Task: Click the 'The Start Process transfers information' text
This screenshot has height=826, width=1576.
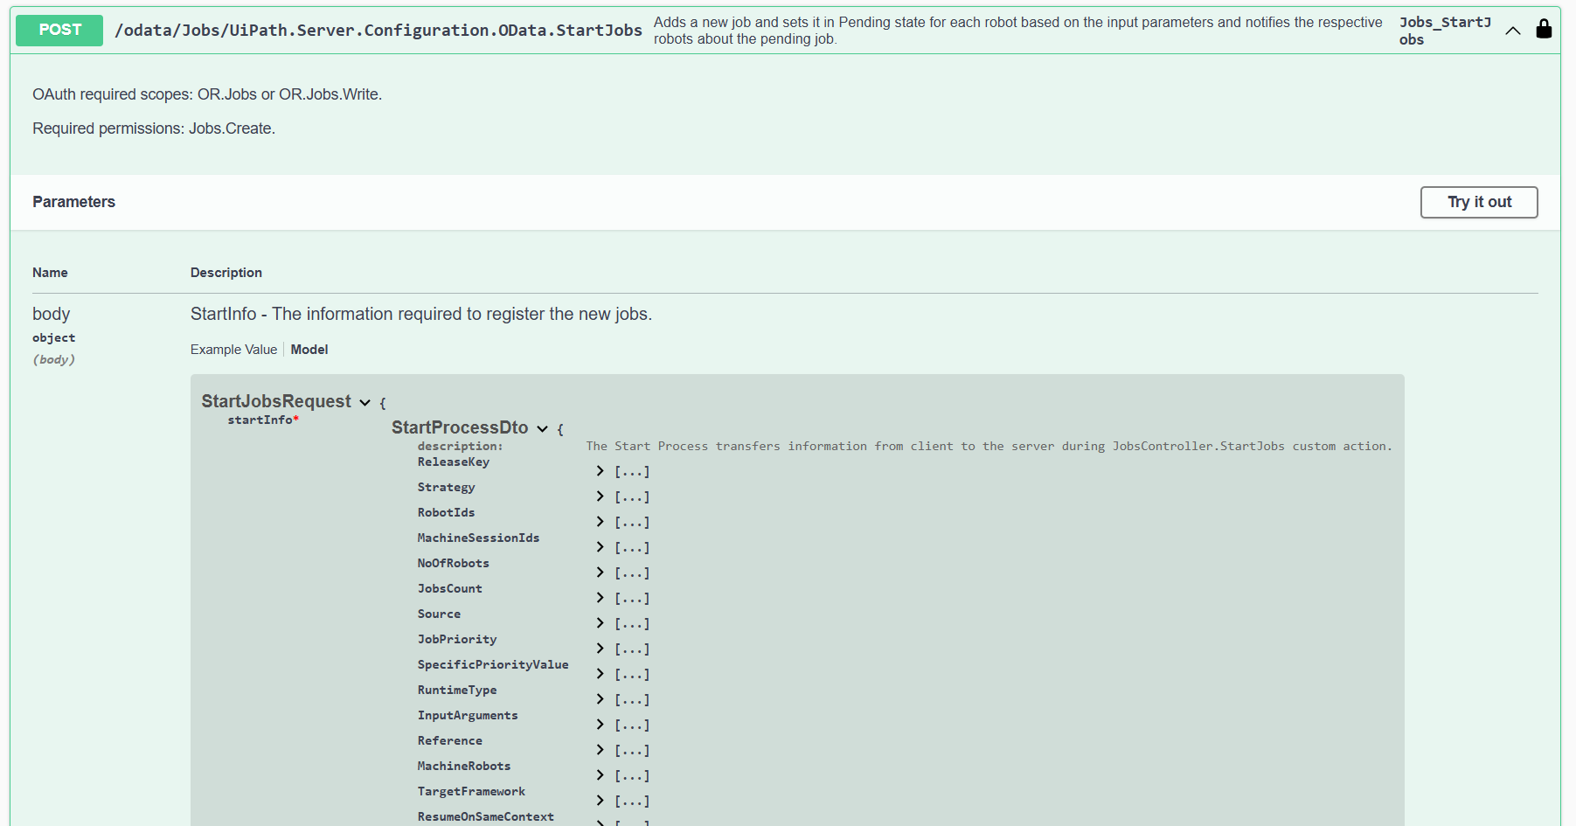Action: point(989,447)
